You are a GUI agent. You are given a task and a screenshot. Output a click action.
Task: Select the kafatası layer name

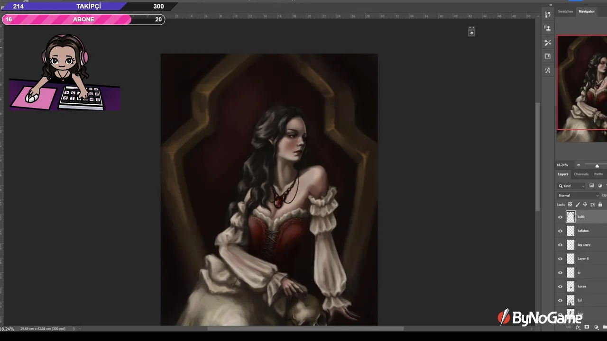click(x=583, y=231)
